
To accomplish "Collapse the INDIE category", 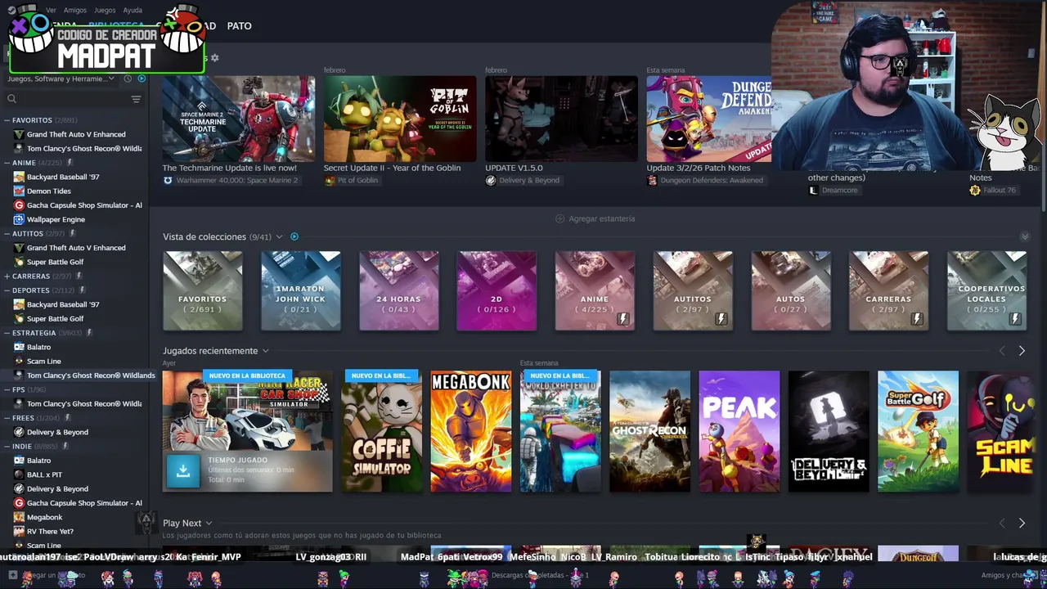I will tap(7, 447).
